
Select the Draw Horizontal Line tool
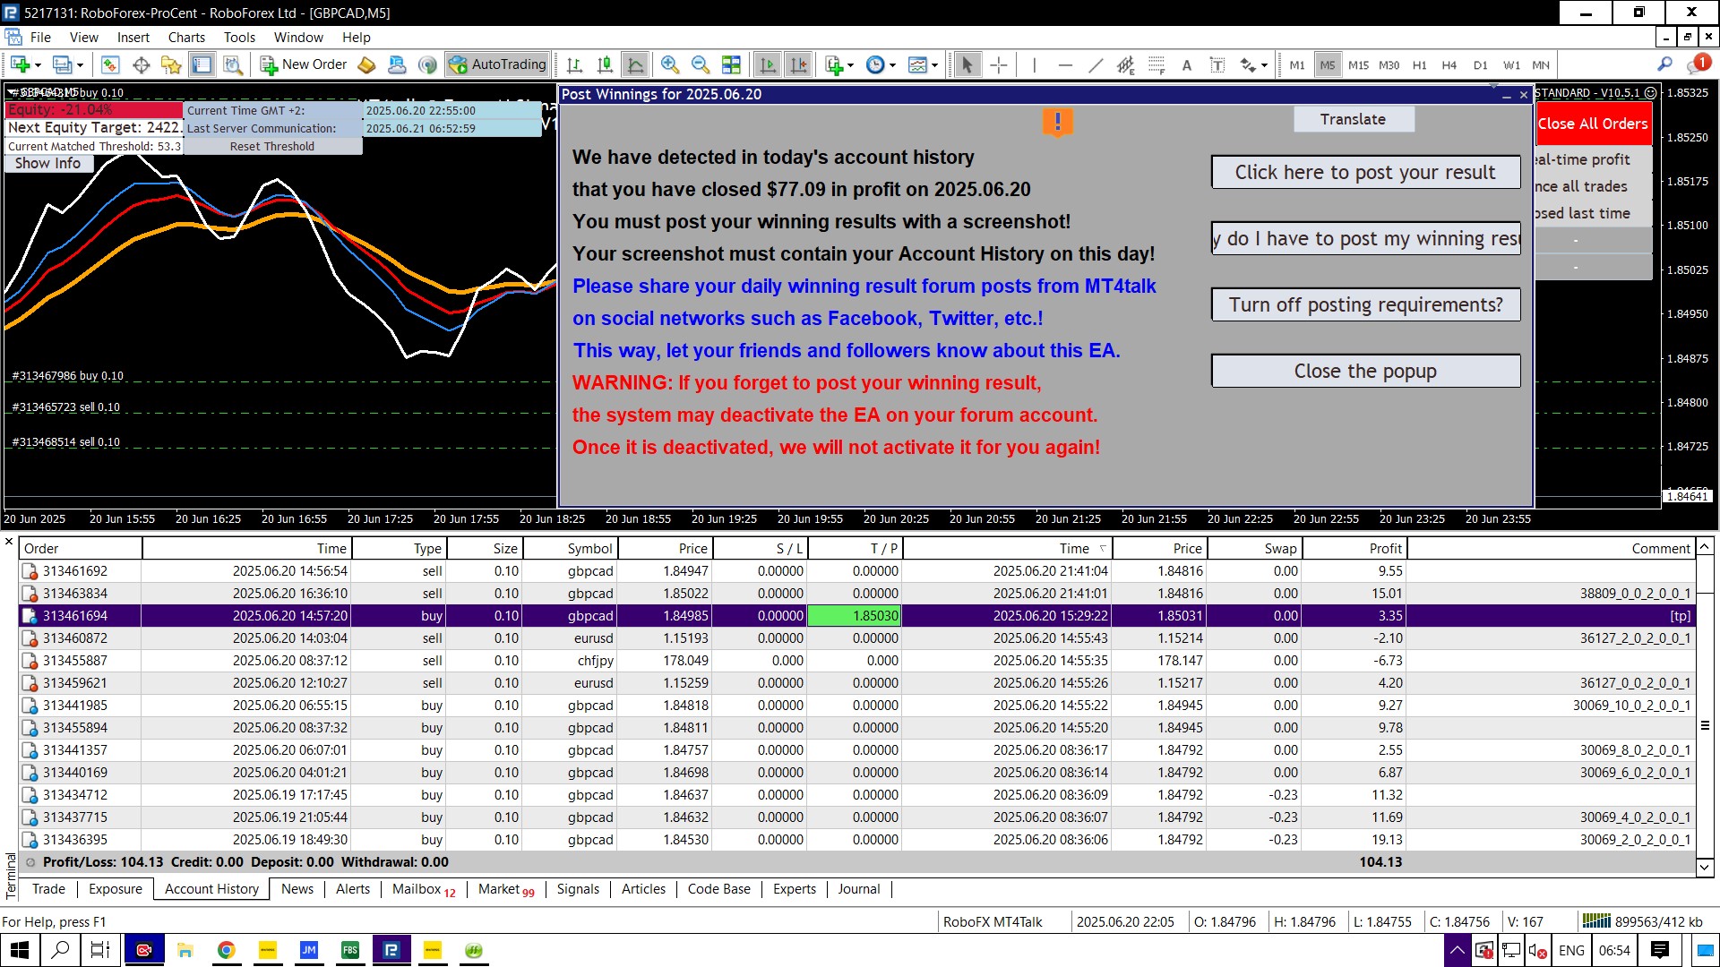[1064, 64]
